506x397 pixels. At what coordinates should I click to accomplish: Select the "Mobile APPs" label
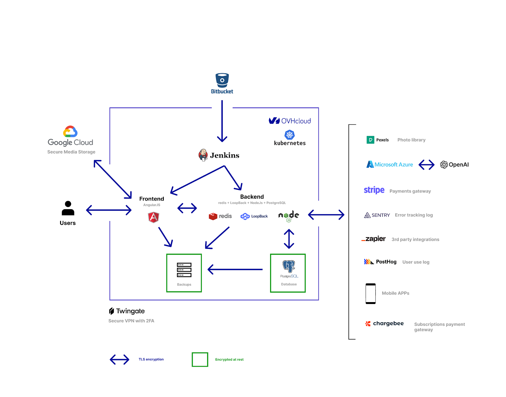point(396,293)
